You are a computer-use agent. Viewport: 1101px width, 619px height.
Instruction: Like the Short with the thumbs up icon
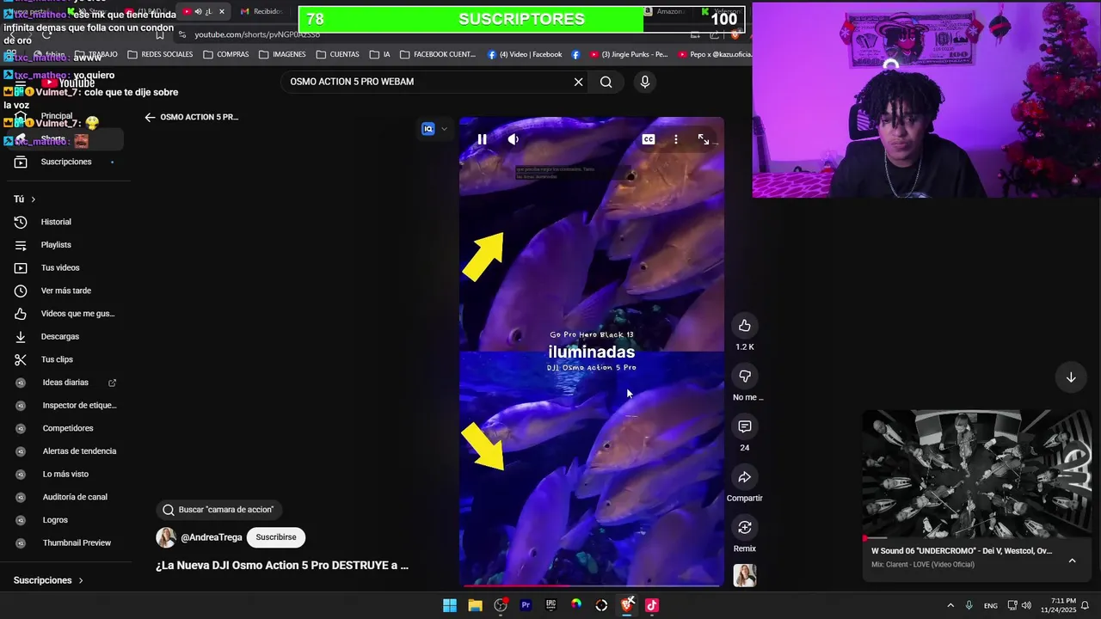745,326
